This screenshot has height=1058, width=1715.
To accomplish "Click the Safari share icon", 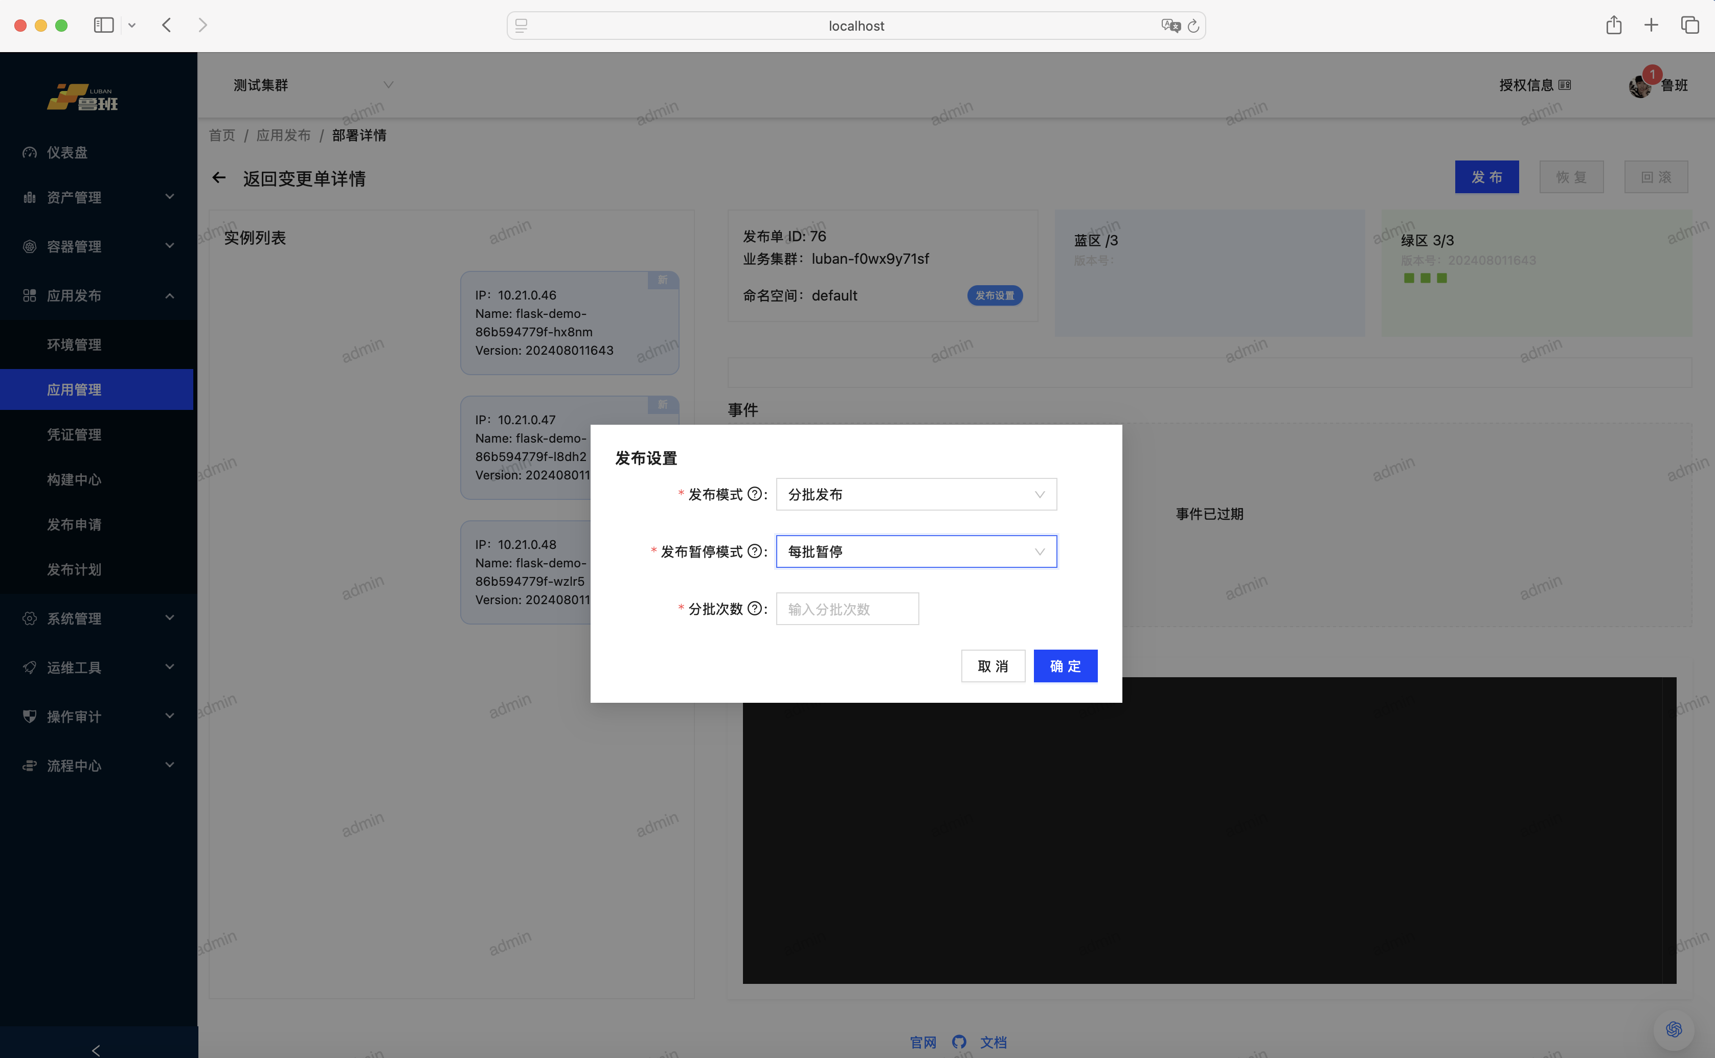I will (x=1613, y=26).
